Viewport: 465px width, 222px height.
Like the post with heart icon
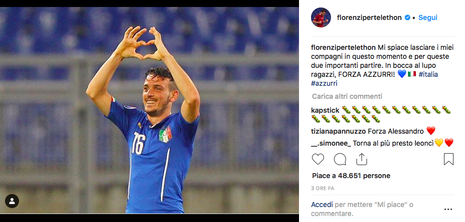(x=318, y=159)
